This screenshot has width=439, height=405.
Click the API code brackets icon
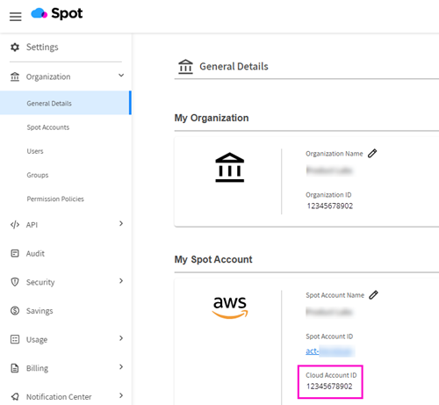[15, 225]
